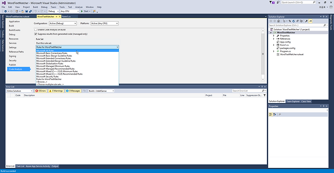
Task: Enable Code Analysis on Build checkbox
Action: 36,30
